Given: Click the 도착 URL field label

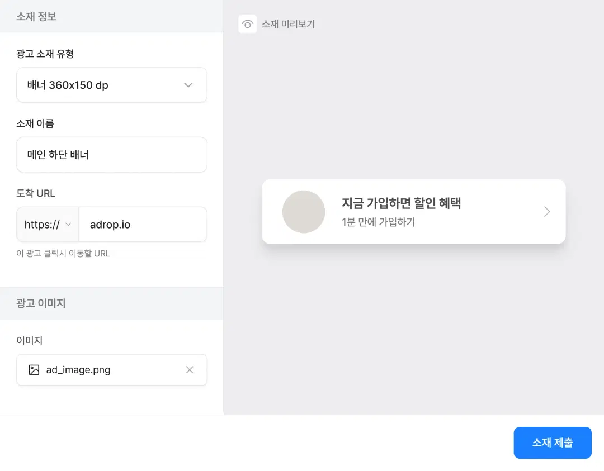Looking at the screenshot, I should [36, 193].
